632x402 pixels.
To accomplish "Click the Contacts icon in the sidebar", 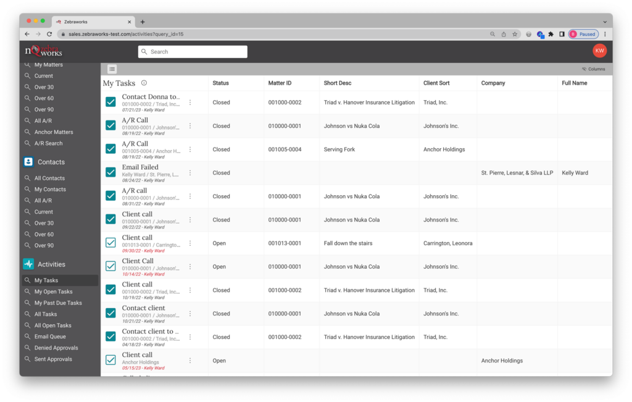I will (x=27, y=161).
